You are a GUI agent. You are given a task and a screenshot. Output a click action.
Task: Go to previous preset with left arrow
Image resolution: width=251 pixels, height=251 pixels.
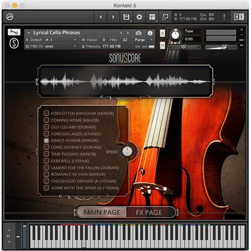[100, 17]
